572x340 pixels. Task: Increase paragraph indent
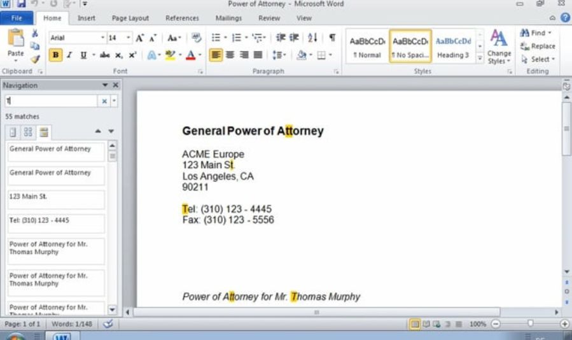coord(294,38)
